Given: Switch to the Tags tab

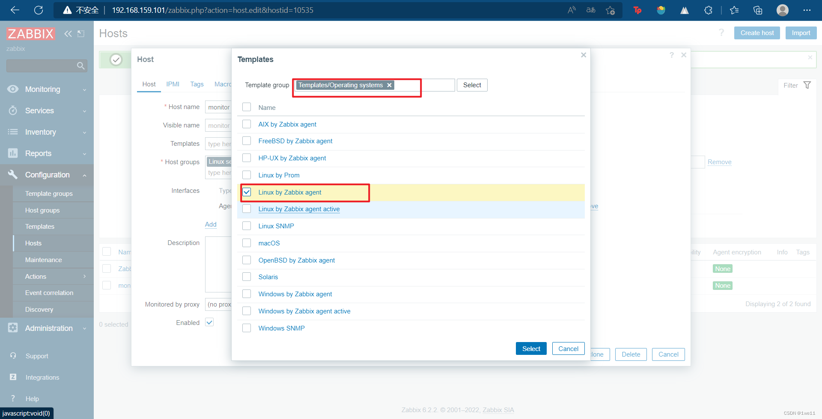Looking at the screenshot, I should click(197, 84).
